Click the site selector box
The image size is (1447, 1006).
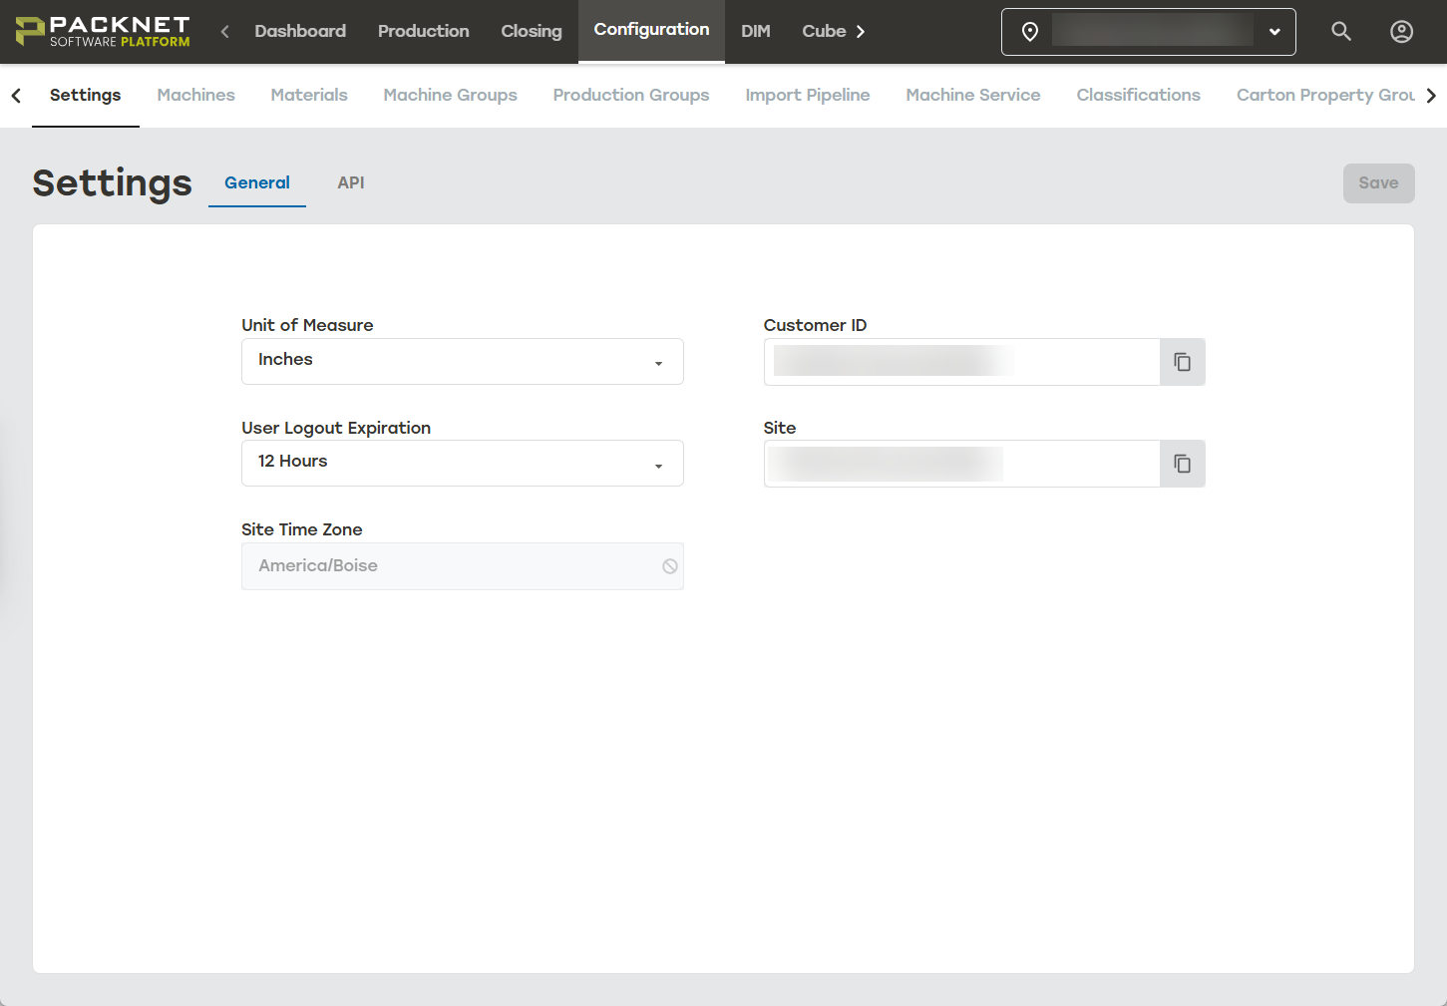point(1148,32)
